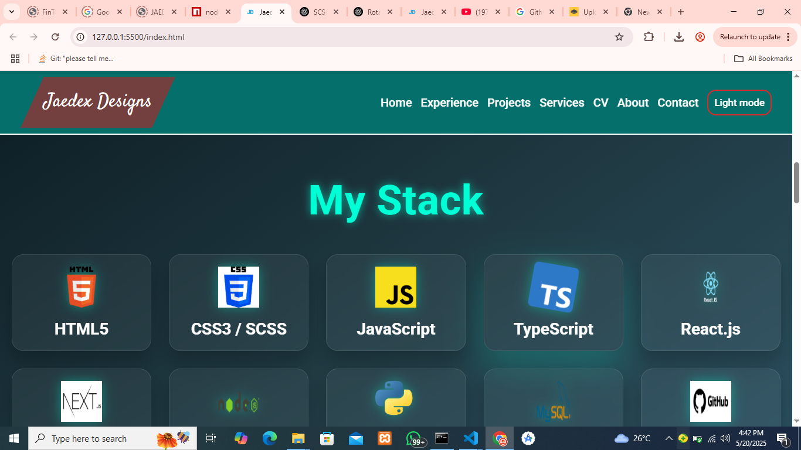This screenshot has width=801, height=450.
Task: Click the React atom logo
Action: pos(711,287)
